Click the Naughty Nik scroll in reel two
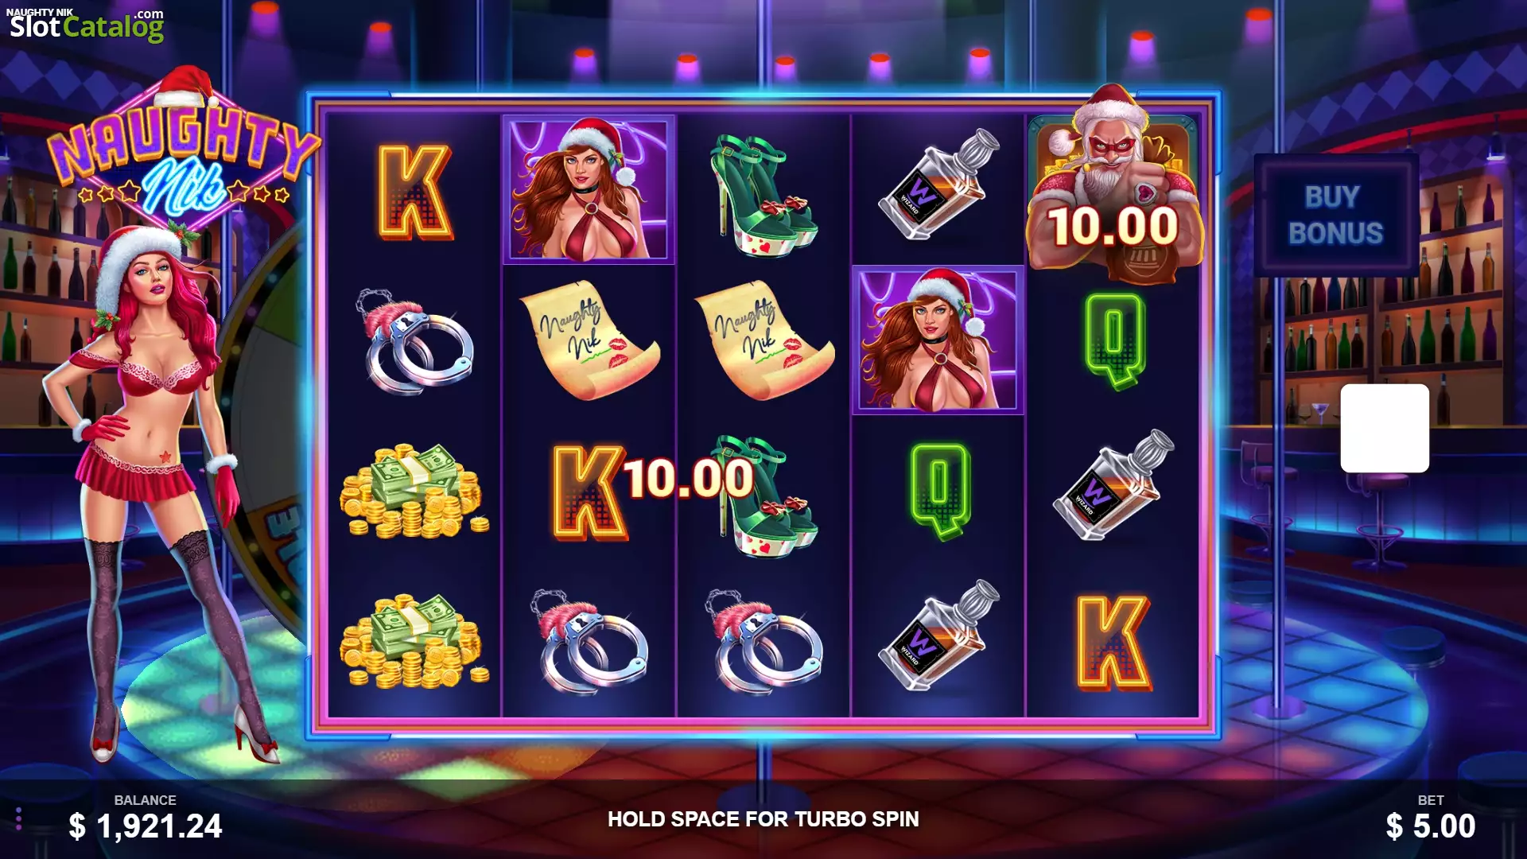 [x=589, y=340]
